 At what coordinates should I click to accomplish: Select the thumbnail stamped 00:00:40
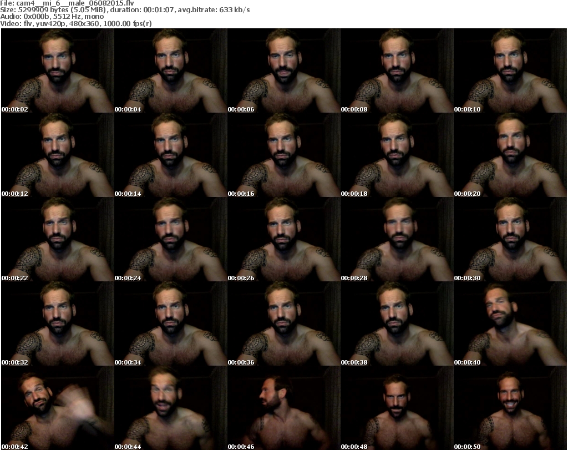click(510, 323)
